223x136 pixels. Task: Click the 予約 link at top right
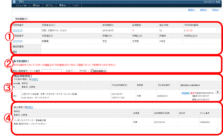pos(216,10)
